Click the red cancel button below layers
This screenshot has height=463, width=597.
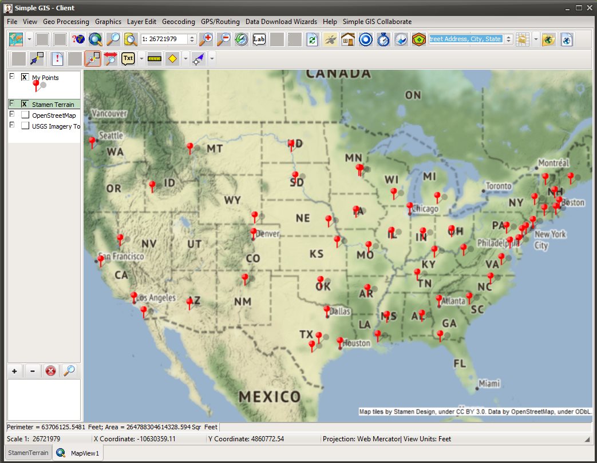50,370
